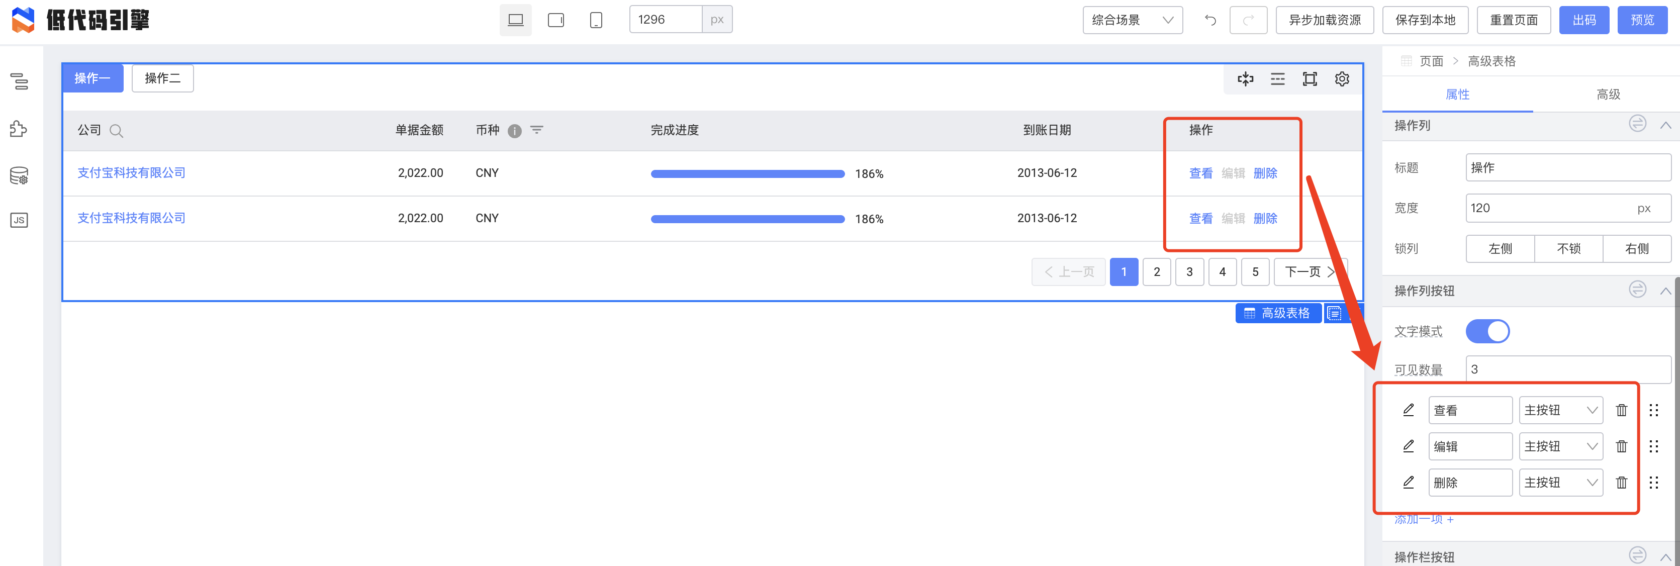This screenshot has height=566, width=1680.
Task: Open the 综合场景 scene dropdown
Action: tap(1133, 20)
